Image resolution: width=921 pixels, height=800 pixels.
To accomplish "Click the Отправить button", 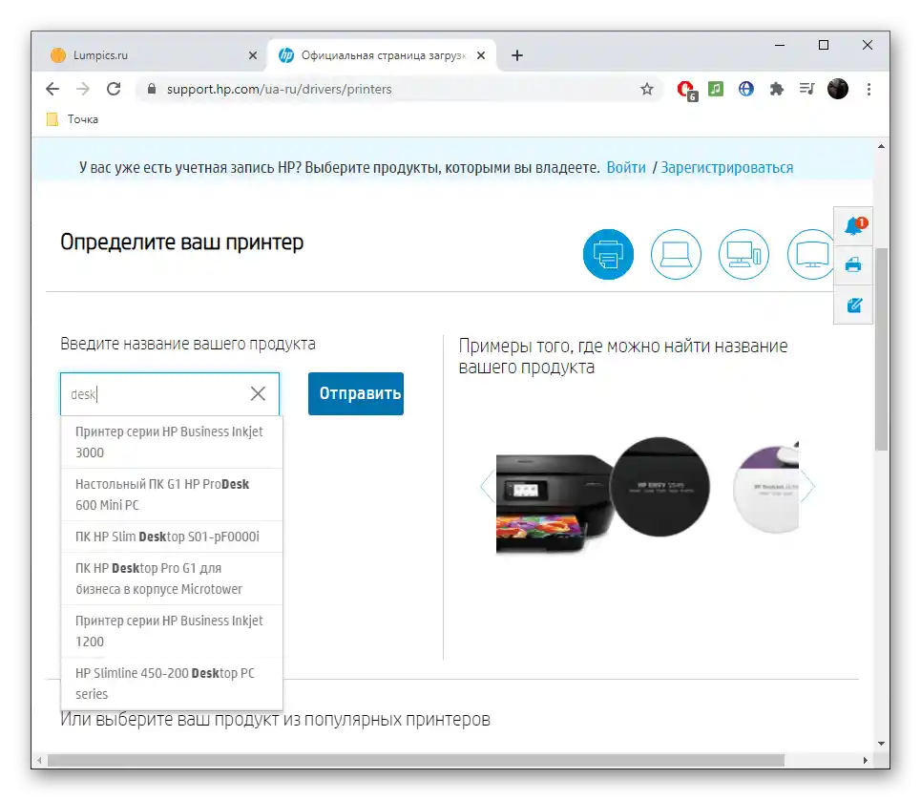I will (356, 393).
